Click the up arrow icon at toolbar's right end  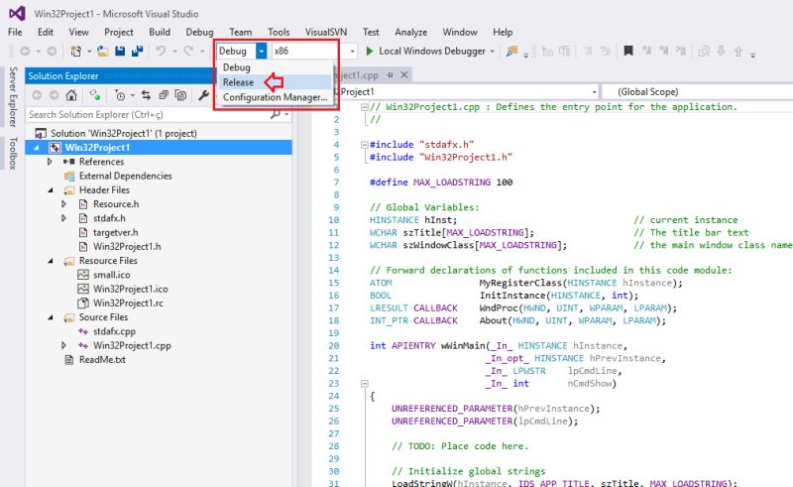click(x=738, y=52)
